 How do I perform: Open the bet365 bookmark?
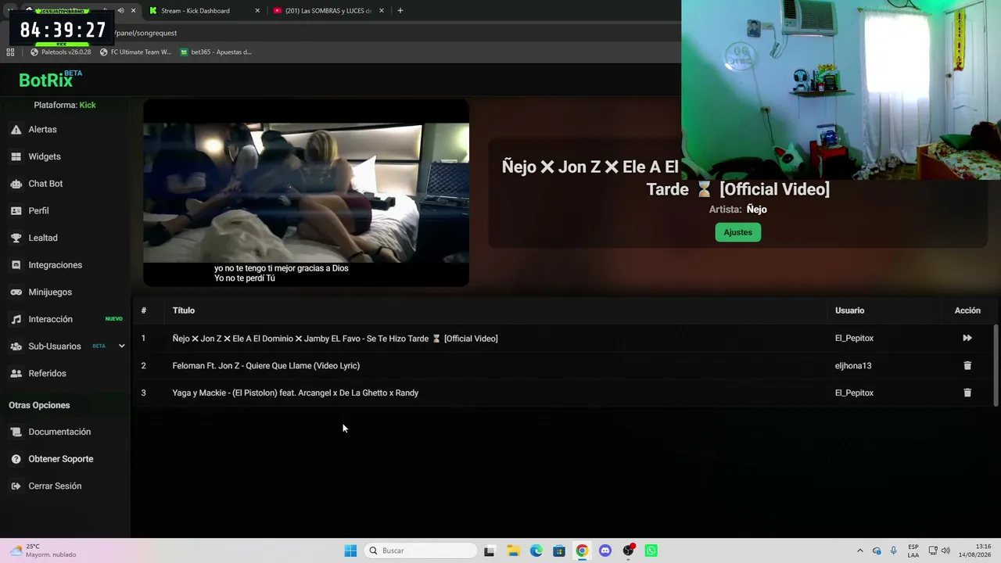[216, 52]
